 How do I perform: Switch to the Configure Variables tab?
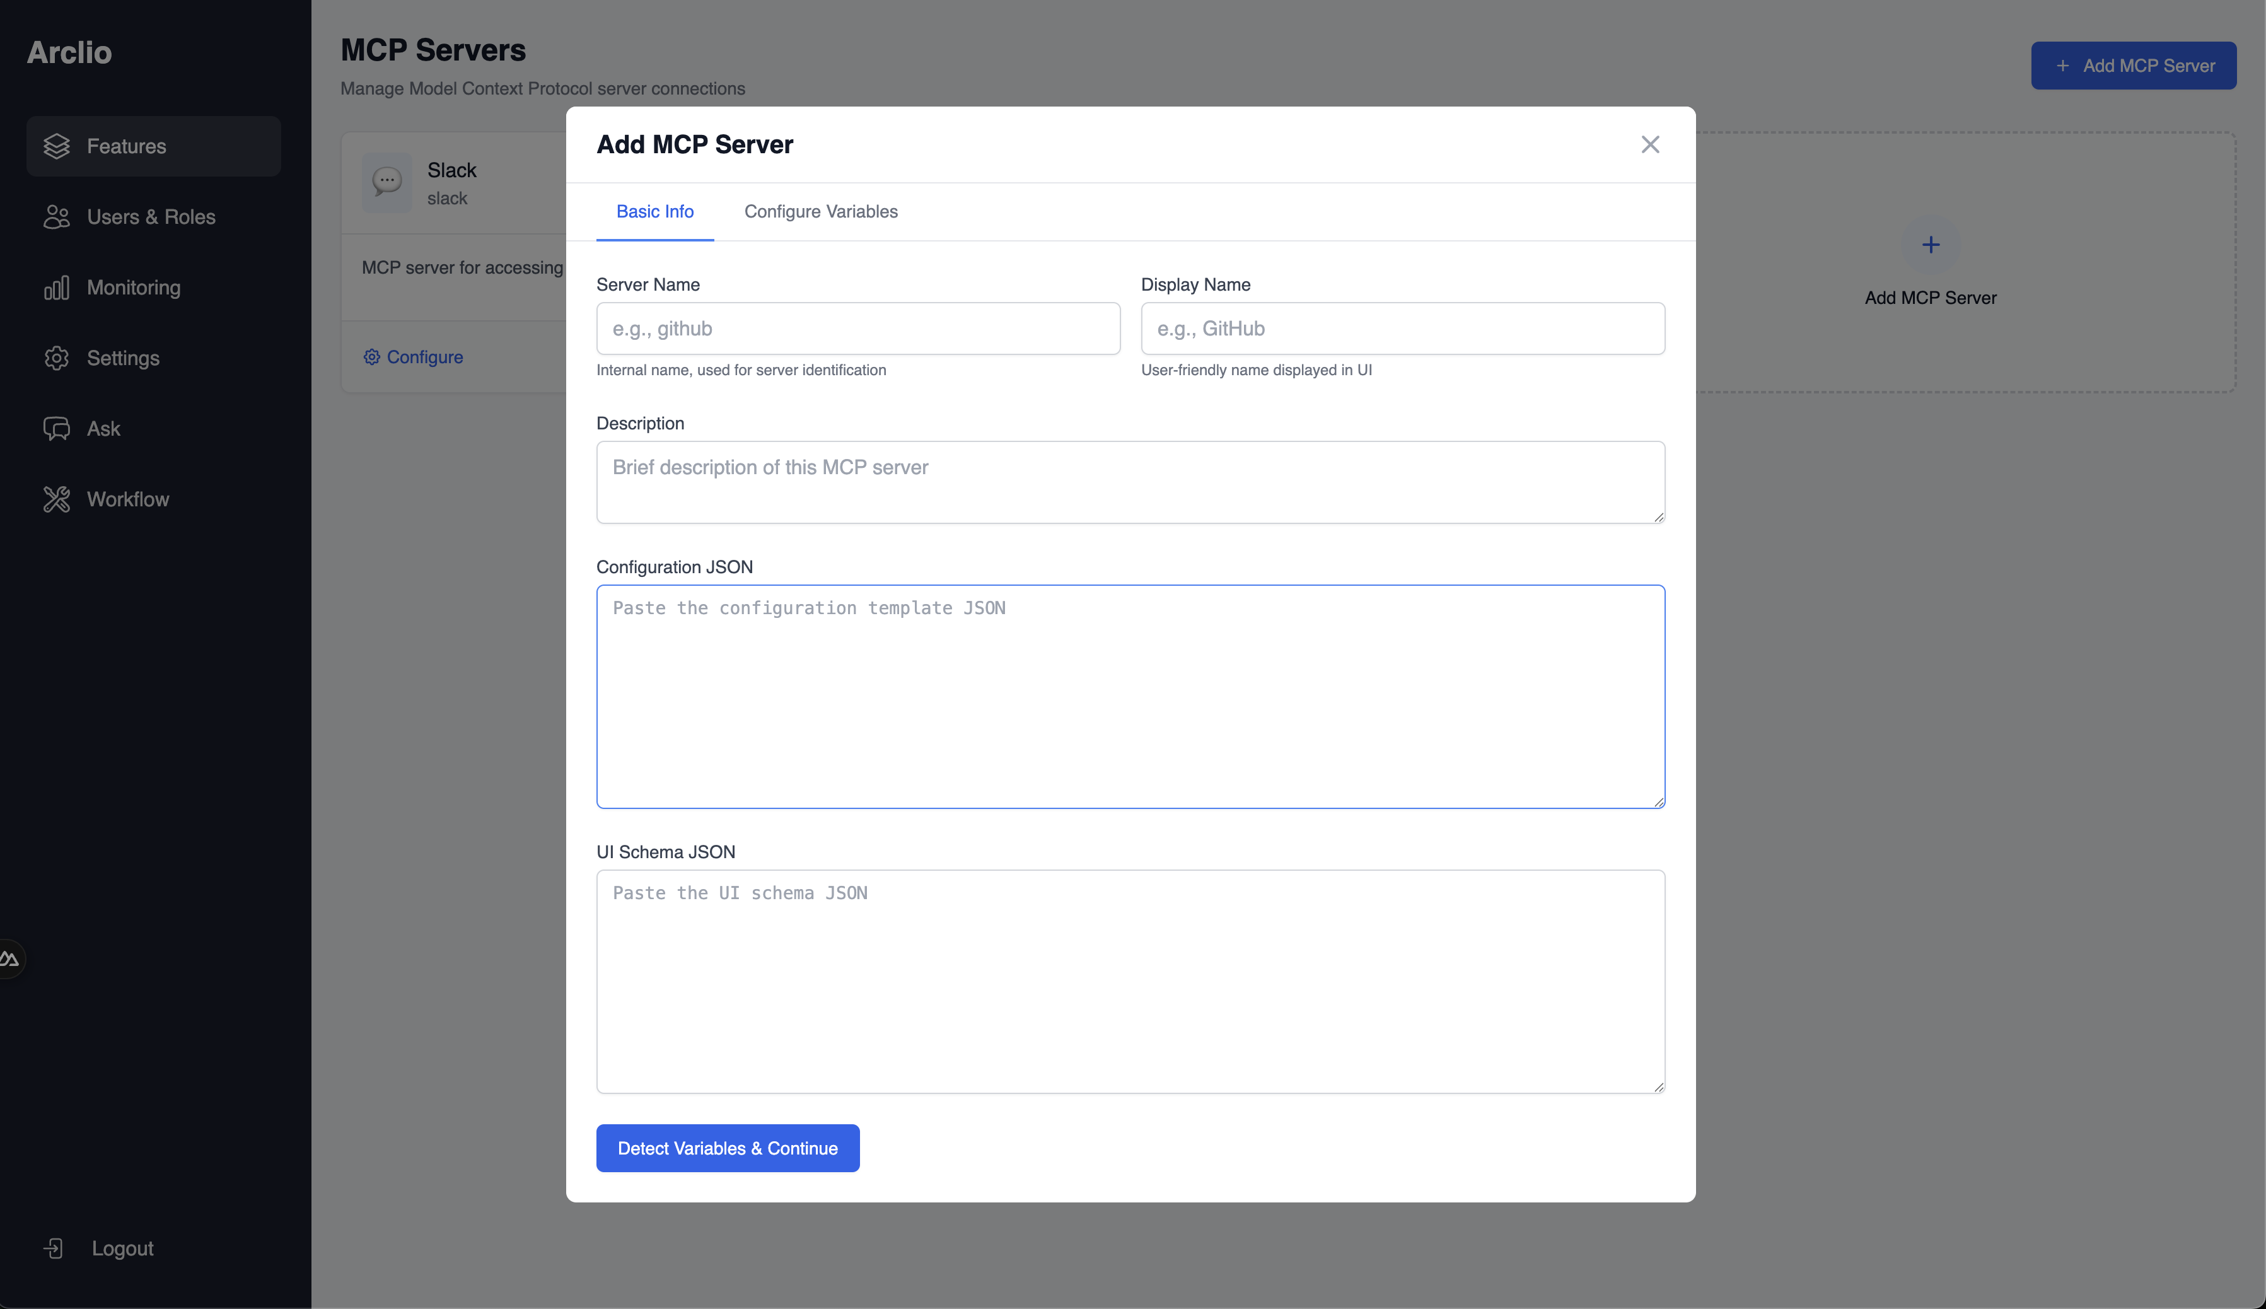820,211
